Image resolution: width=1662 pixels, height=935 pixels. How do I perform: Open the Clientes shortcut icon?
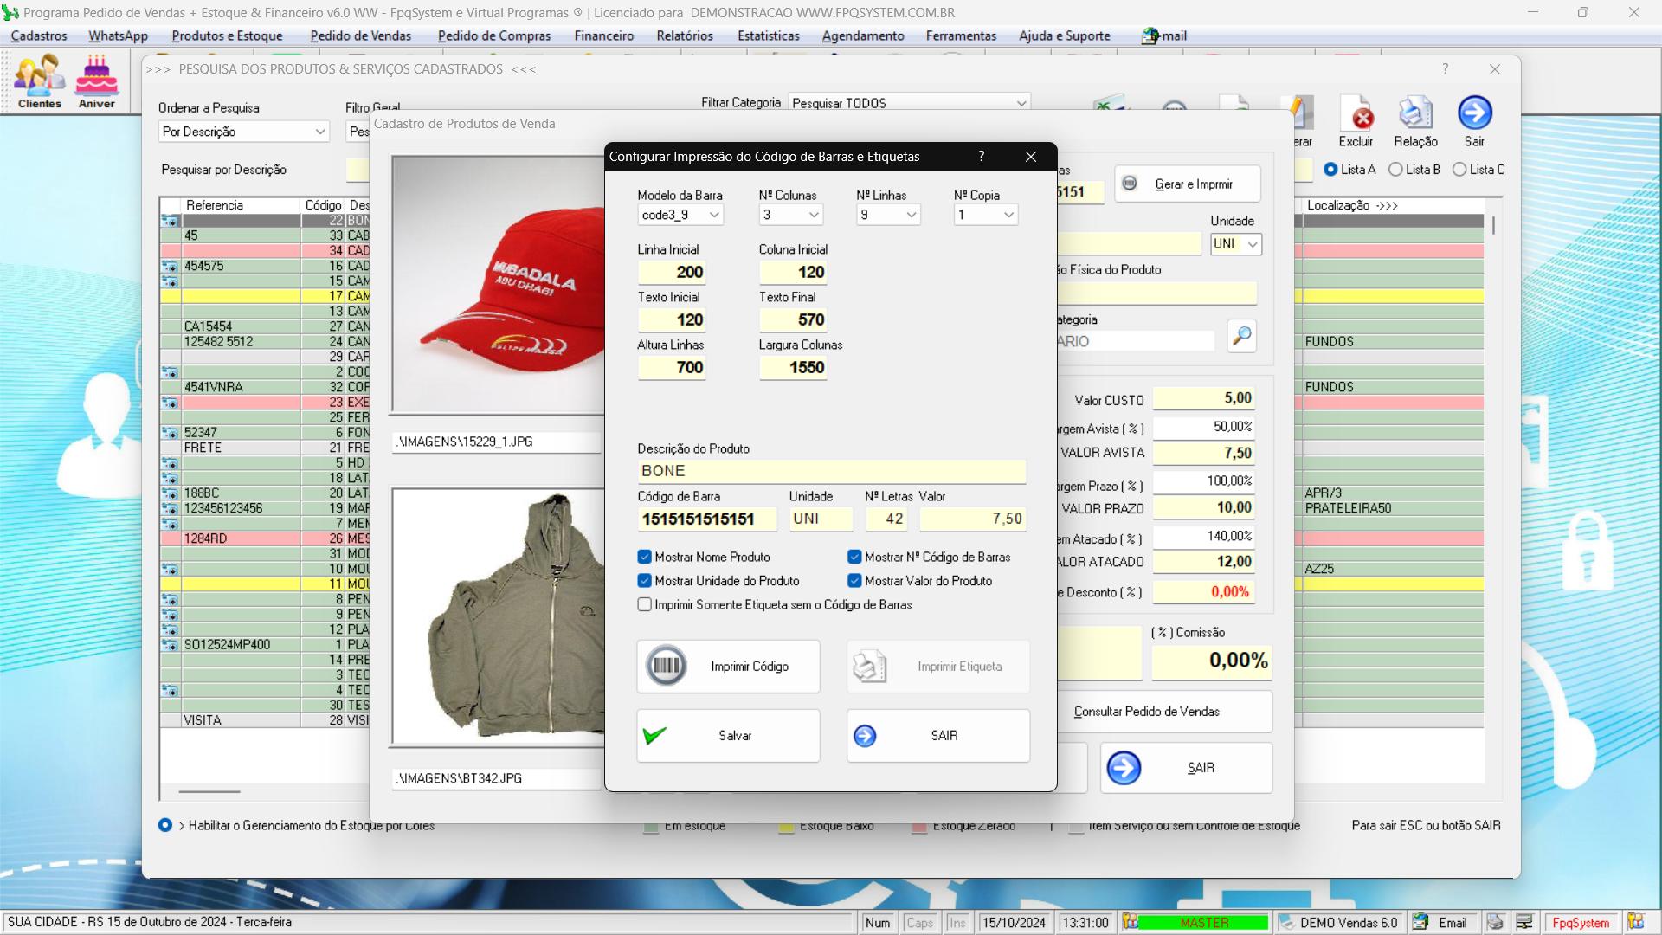pos(39,81)
